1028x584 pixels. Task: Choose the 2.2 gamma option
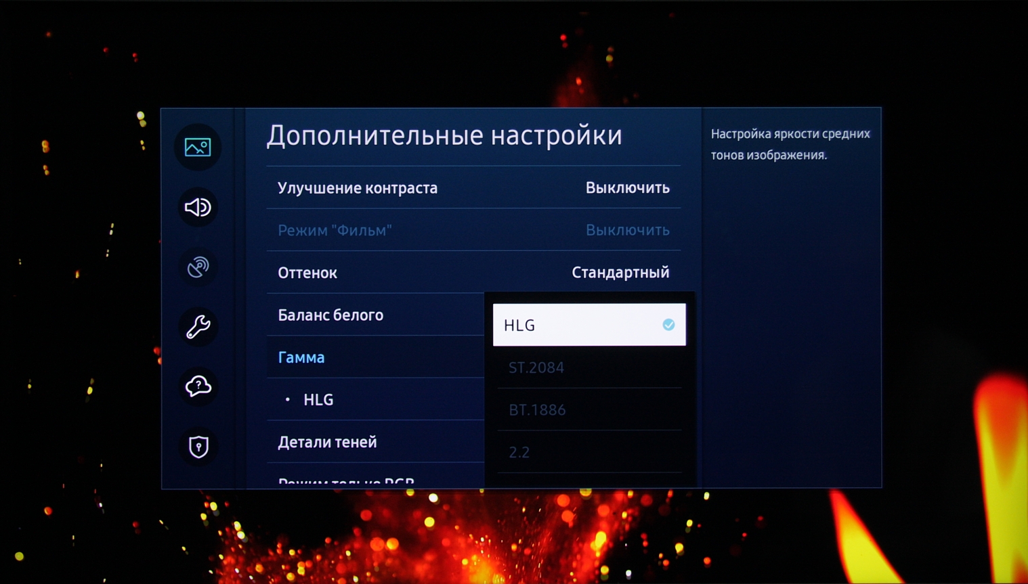point(589,452)
